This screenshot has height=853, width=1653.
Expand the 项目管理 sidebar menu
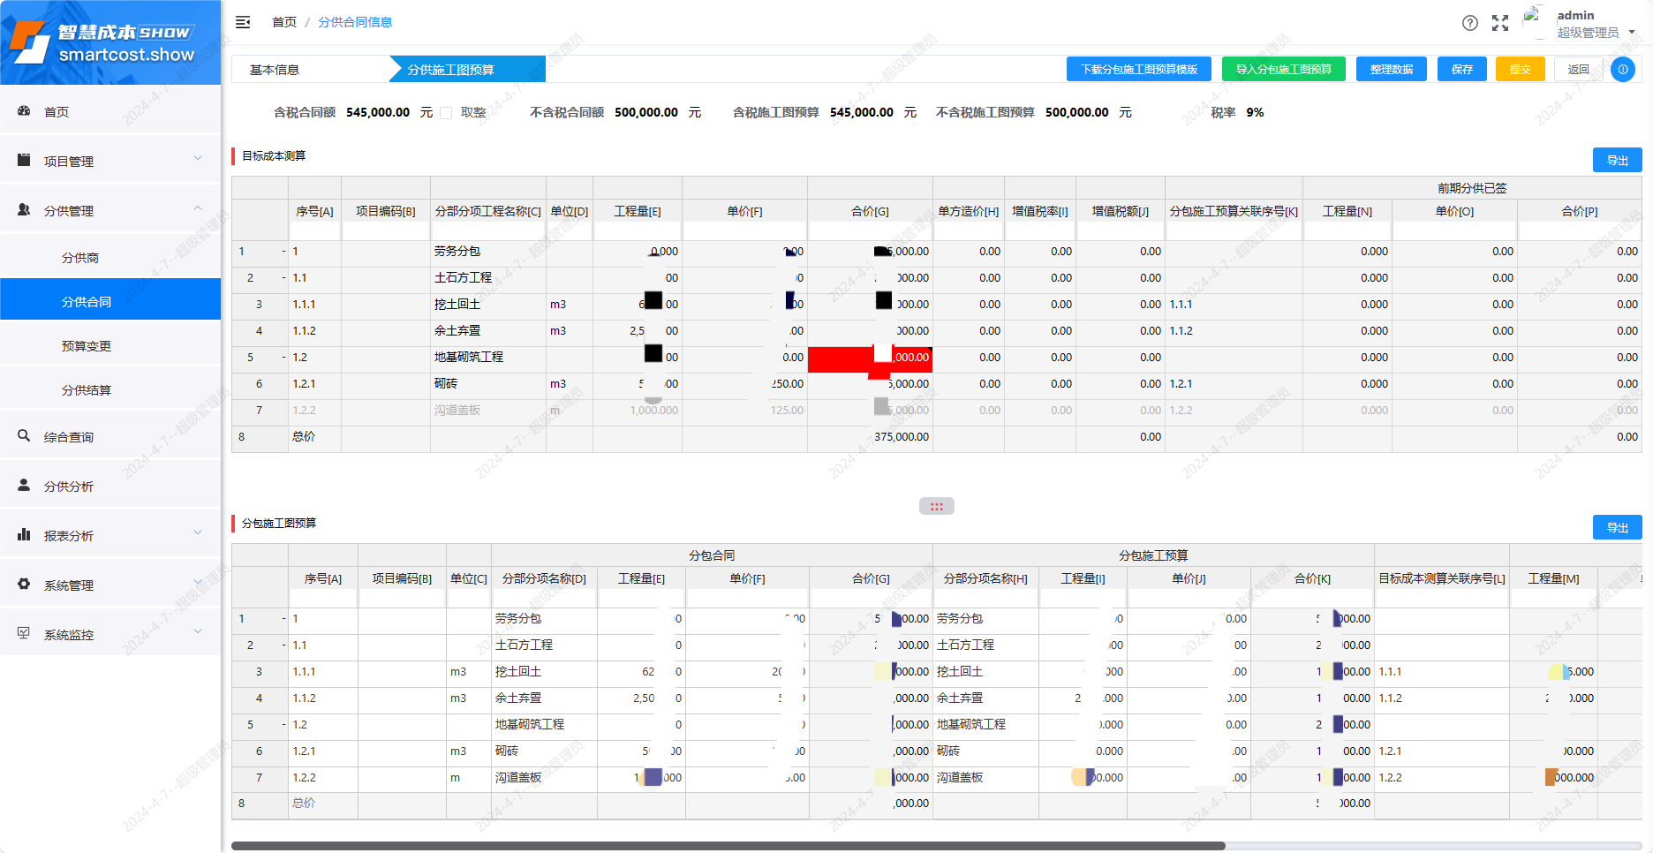point(110,161)
